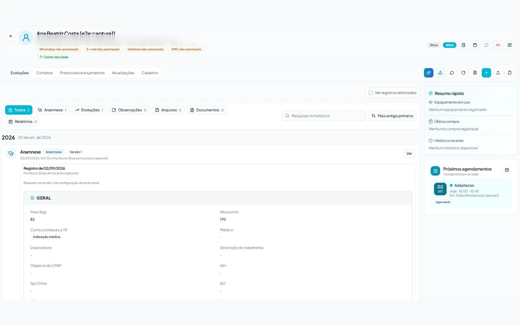
Task: Select the Todos filter chip
Action: 19,110
